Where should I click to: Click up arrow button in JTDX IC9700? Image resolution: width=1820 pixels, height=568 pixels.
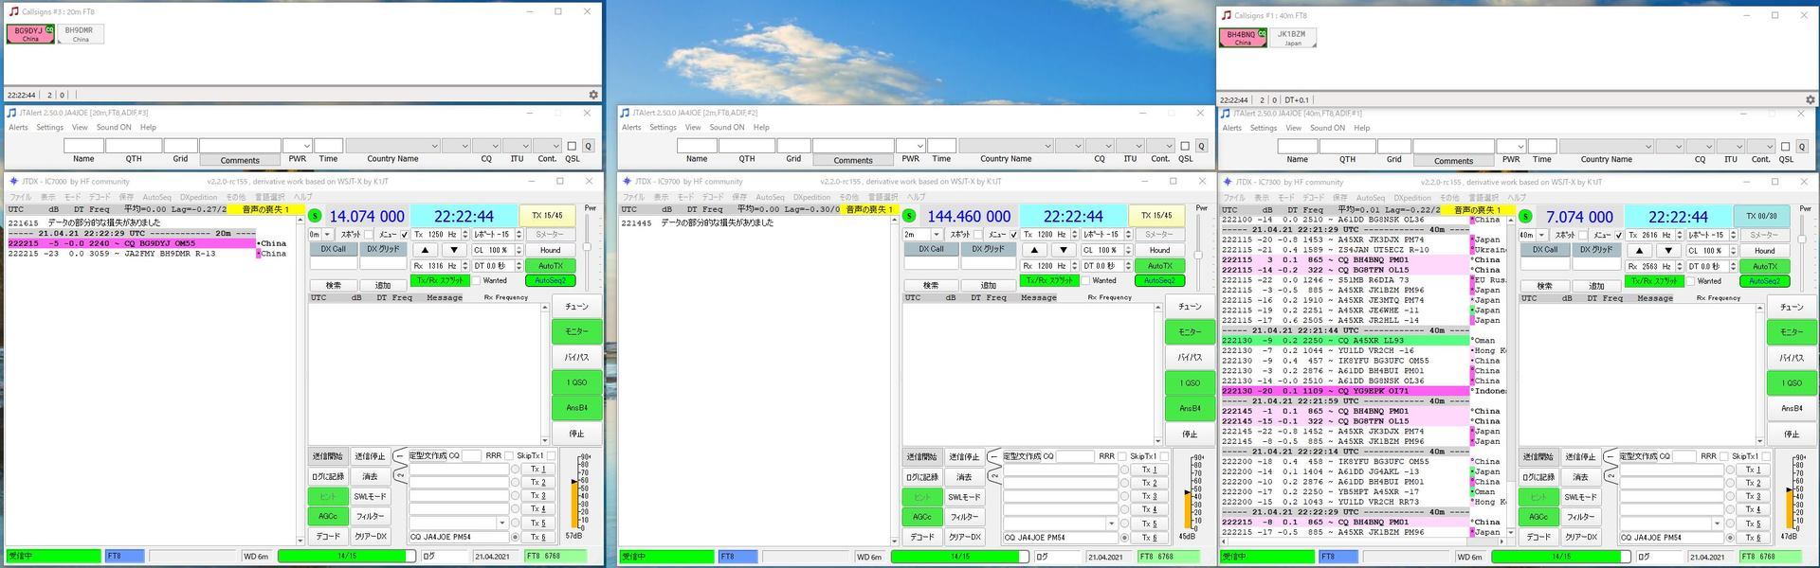pos(1035,250)
